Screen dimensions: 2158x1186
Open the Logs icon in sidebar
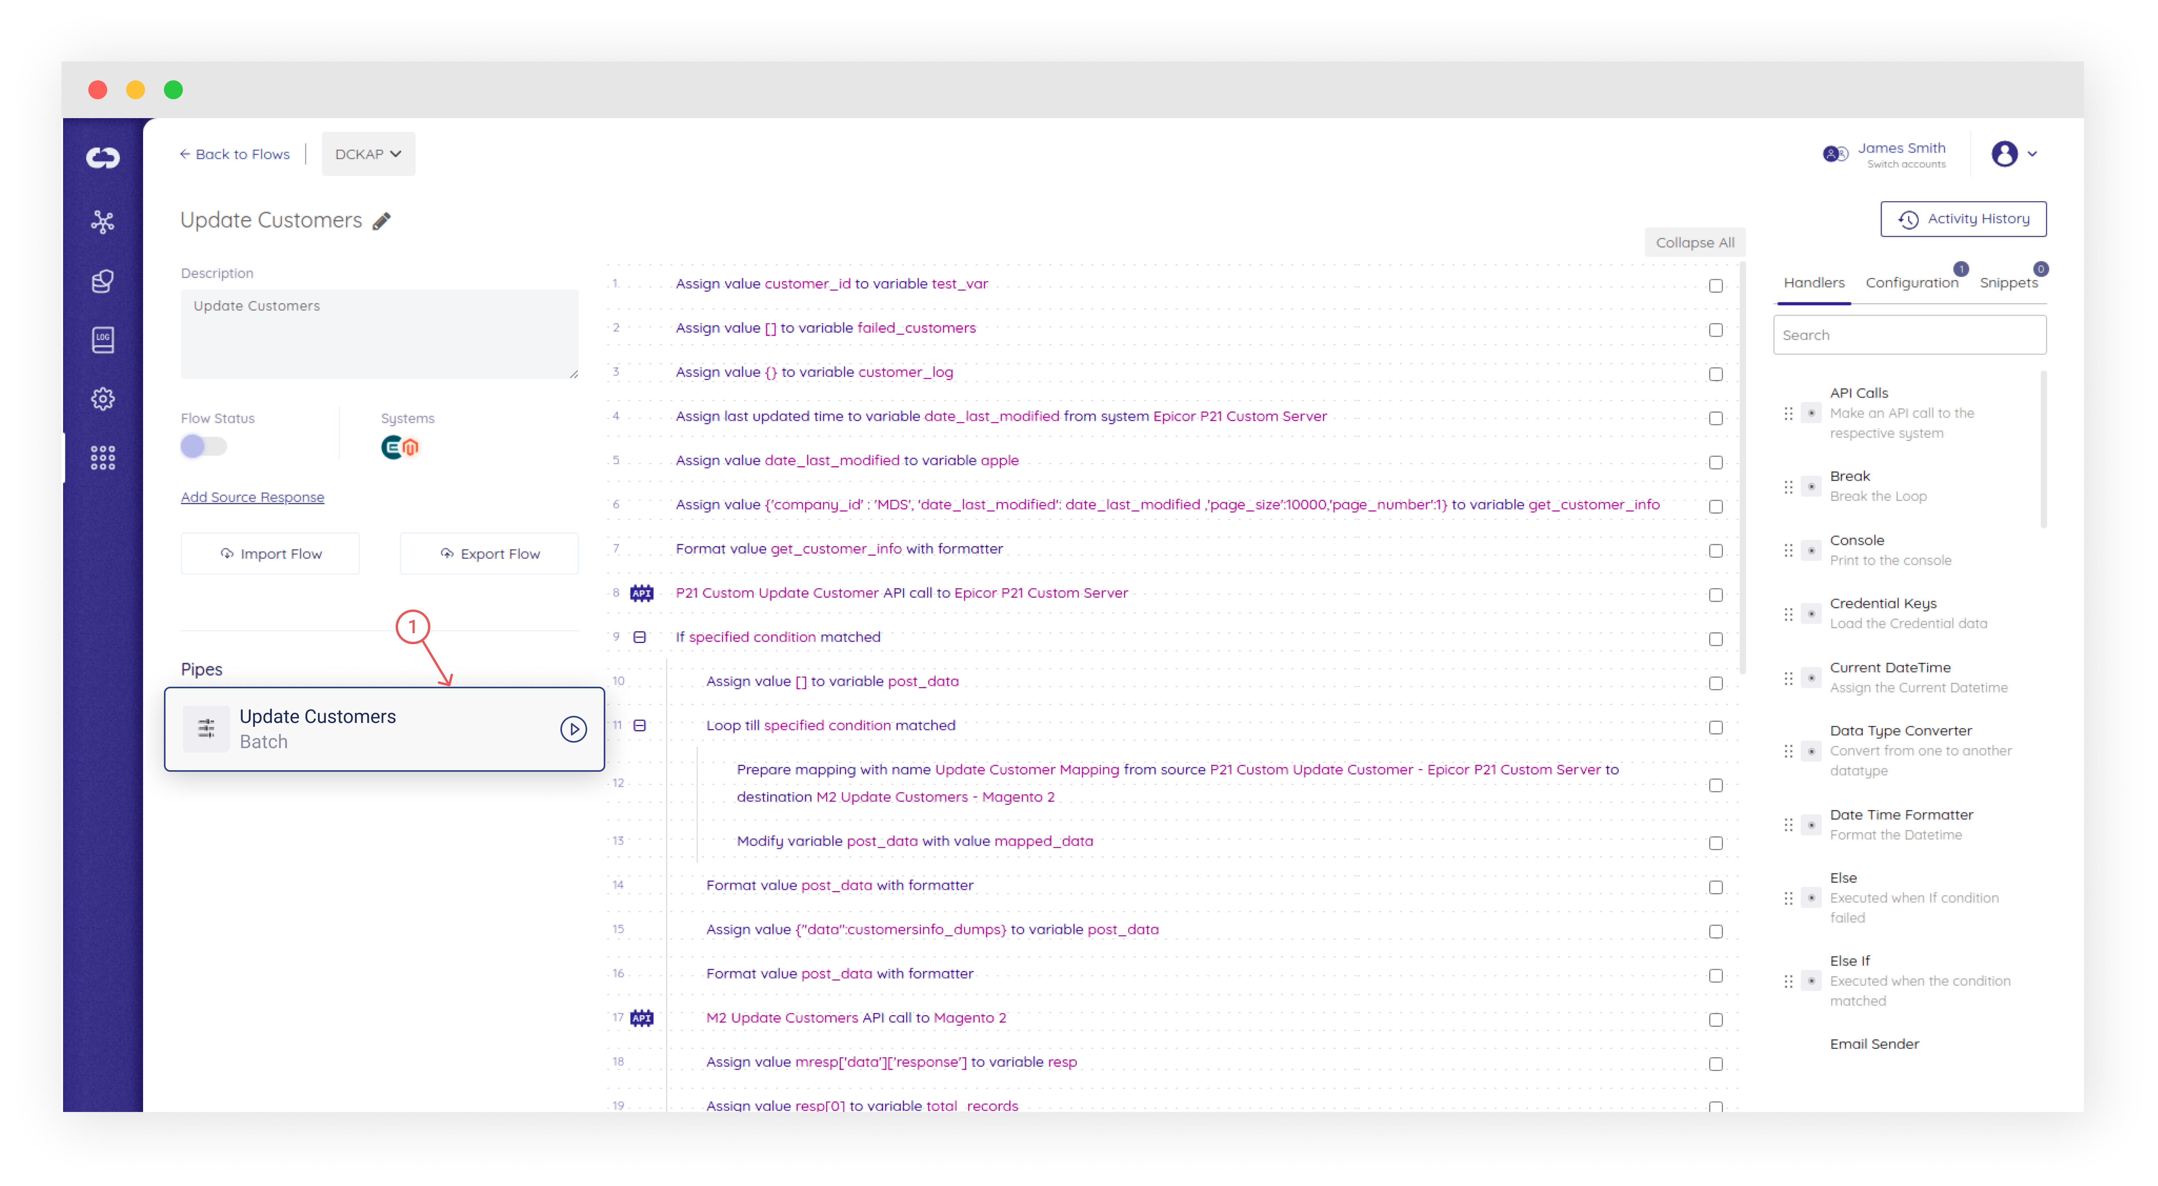click(103, 340)
